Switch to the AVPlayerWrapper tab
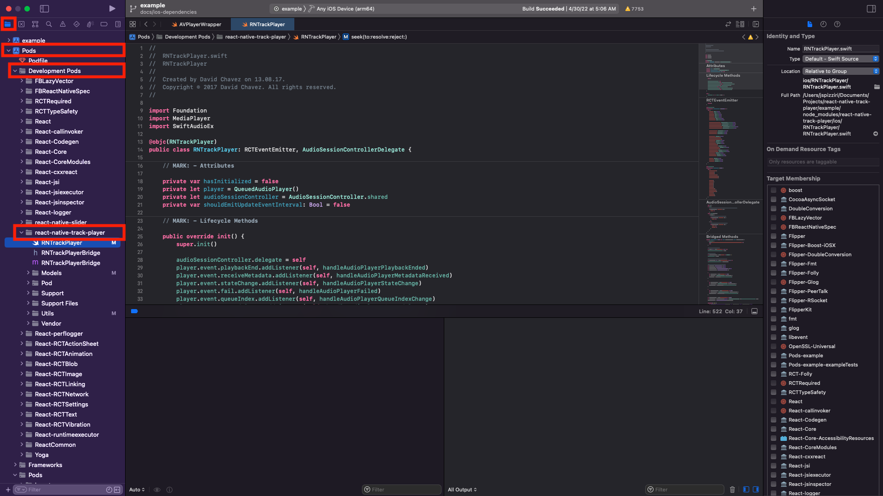Image resolution: width=883 pixels, height=496 pixels. [x=196, y=24]
